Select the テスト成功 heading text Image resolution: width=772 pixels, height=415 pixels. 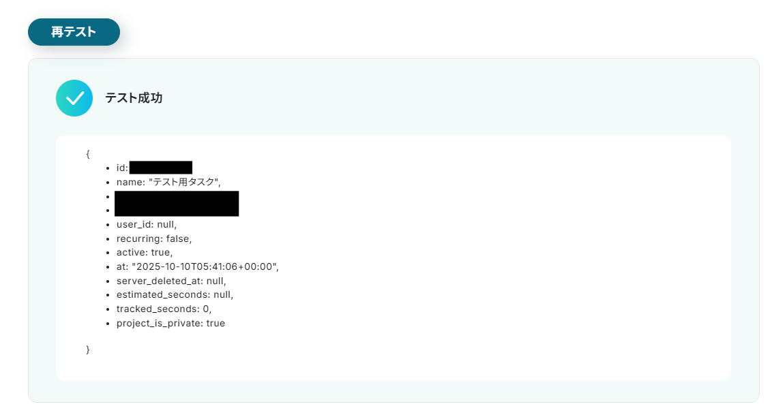(x=134, y=98)
